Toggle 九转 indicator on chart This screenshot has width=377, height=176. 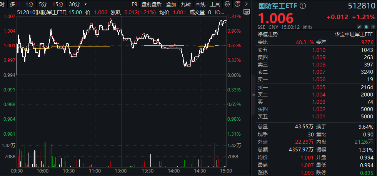point(185,4)
